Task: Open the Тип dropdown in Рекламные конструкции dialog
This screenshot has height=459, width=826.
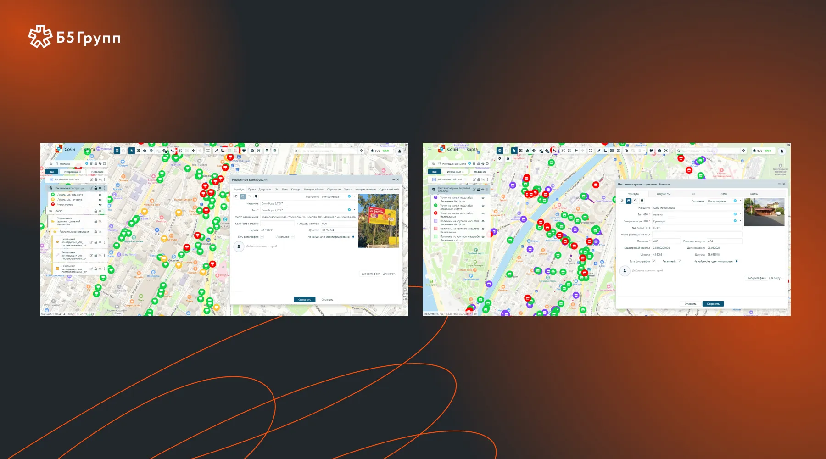Action: coord(354,210)
